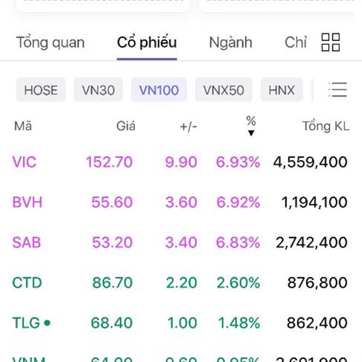This screenshot has height=362, width=362.
Task: Click the green dot beside TLG
Action: coord(47,323)
